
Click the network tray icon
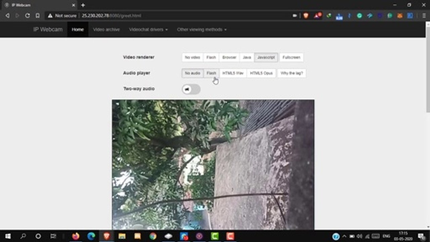click(368, 236)
